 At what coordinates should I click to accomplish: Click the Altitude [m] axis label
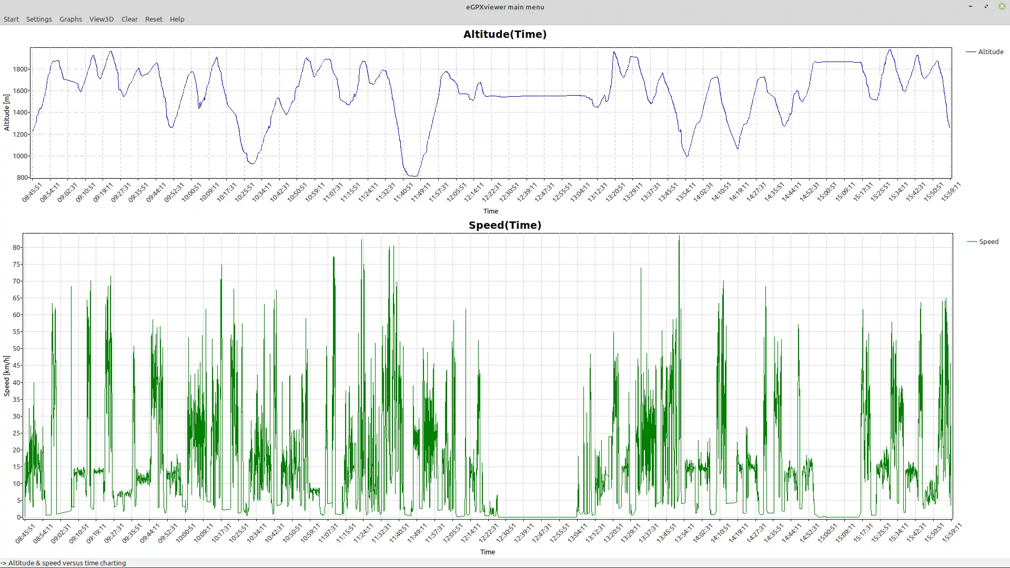[x=7, y=113]
